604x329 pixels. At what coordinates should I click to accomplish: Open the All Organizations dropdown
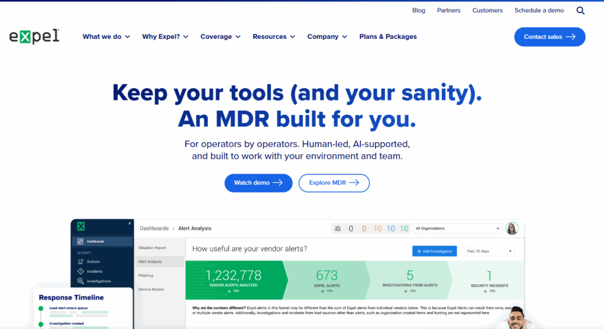[458, 229]
